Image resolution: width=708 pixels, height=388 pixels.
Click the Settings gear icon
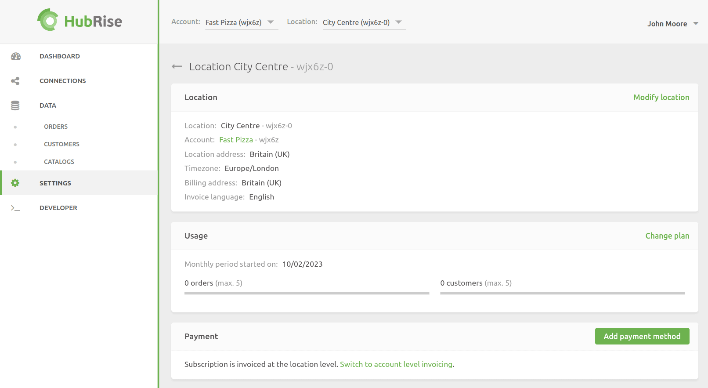coord(15,183)
